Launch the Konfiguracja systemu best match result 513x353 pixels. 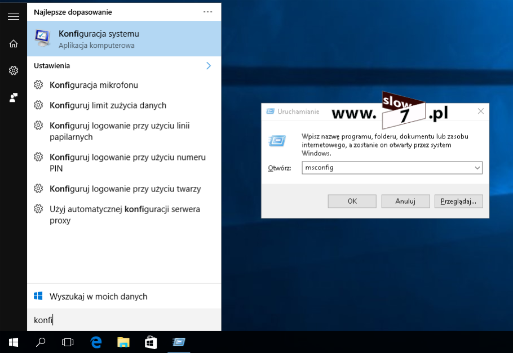coord(124,39)
